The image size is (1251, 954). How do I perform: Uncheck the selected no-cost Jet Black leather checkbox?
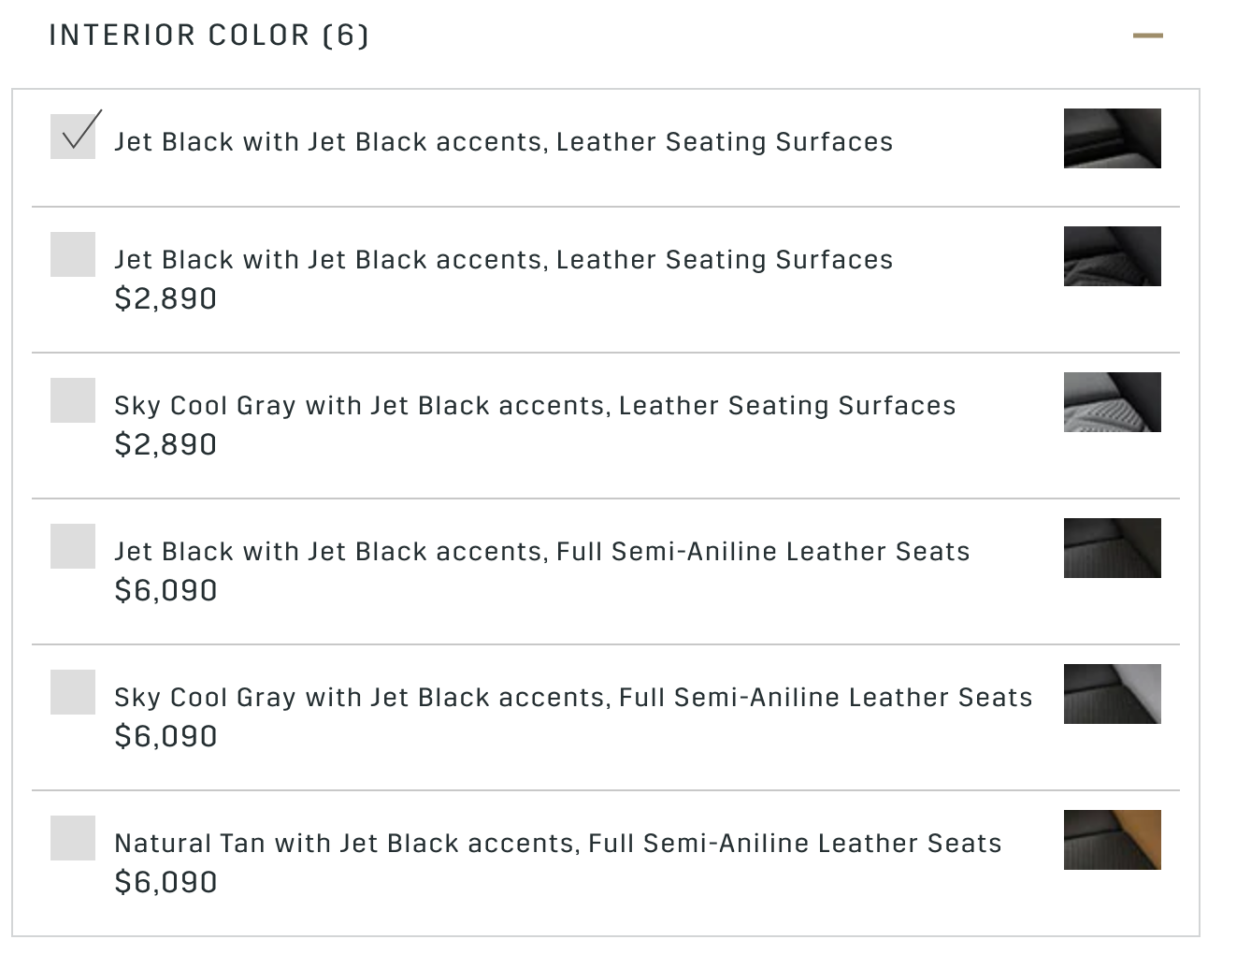coord(73,137)
